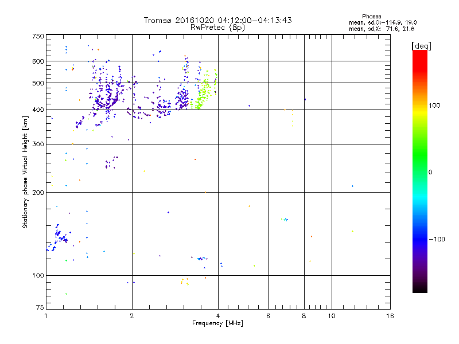Click the isolated blue point near 12 MHz, 210 km
Screen dimensions: 459x344
pos(352,186)
